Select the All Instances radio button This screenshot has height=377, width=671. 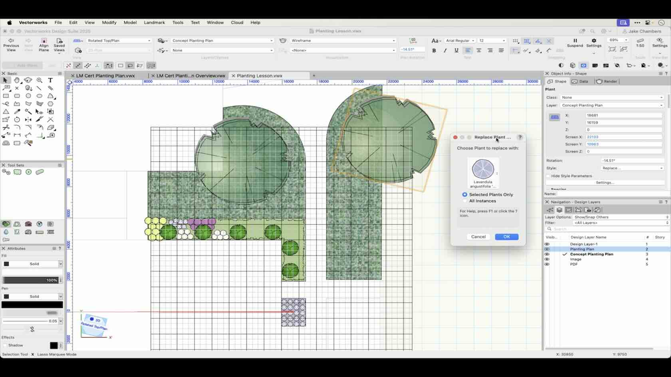(x=465, y=201)
